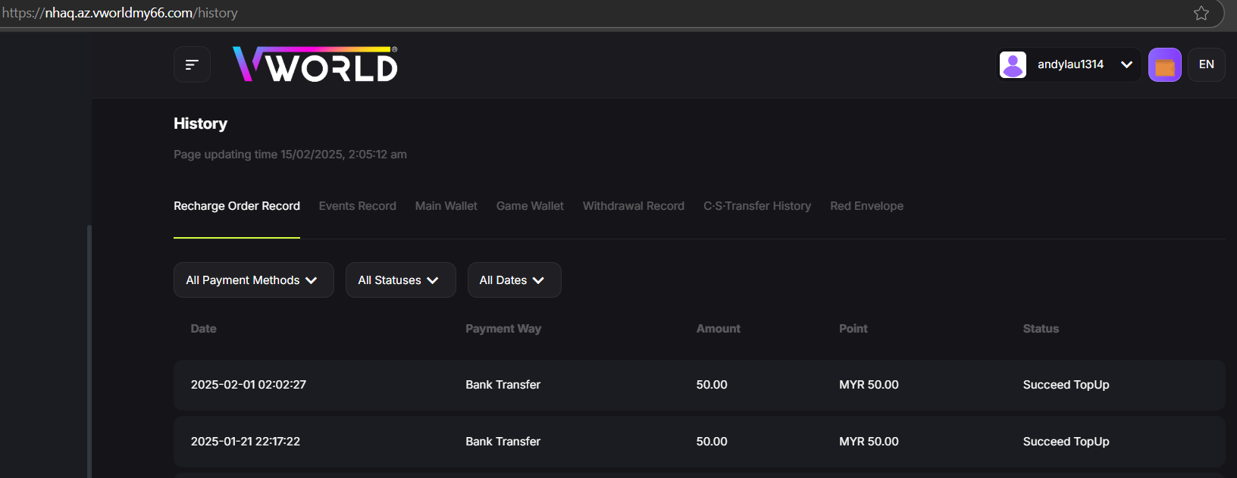
Task: Switch to Red Envelope tab
Action: coord(866,206)
